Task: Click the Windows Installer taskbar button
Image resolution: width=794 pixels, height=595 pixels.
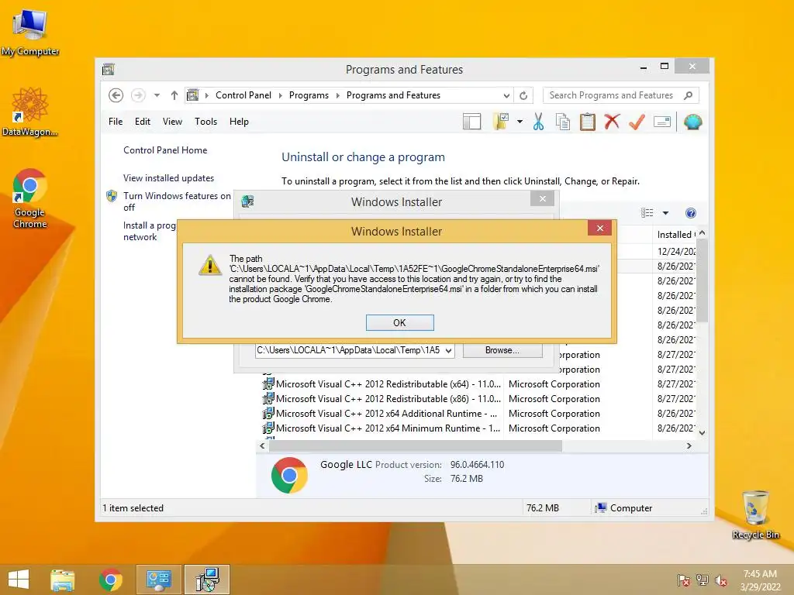Action: (207, 580)
